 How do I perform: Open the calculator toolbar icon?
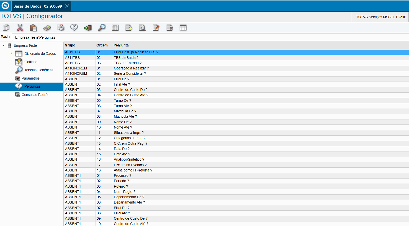coord(47,28)
